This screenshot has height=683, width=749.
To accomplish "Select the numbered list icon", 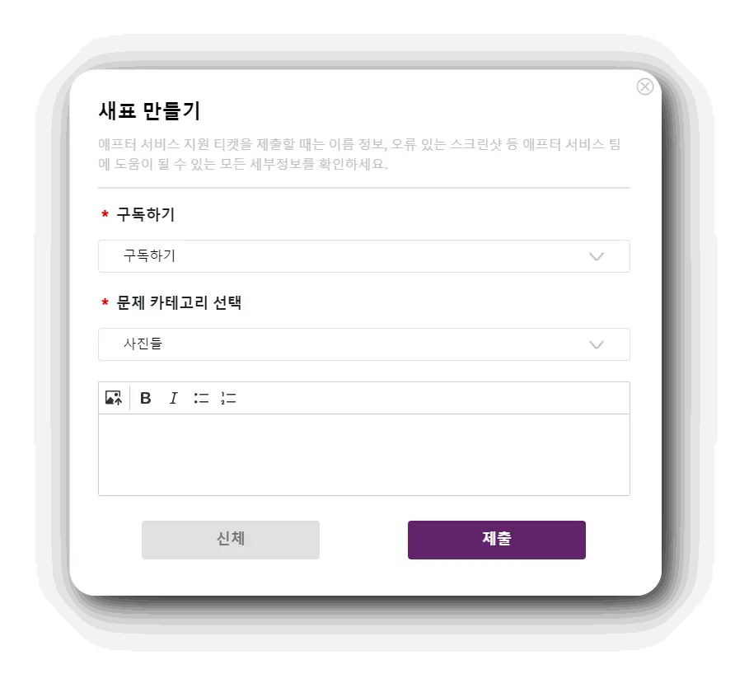I will [x=228, y=397].
